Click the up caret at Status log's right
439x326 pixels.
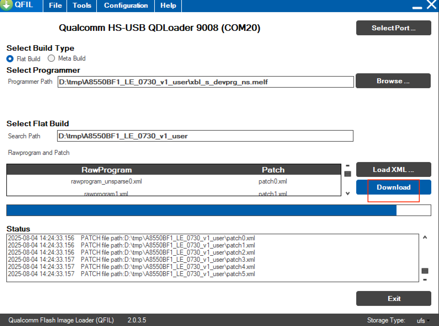(425, 237)
